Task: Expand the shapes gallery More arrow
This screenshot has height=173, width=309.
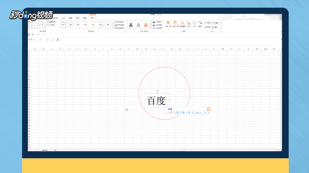Action: (x=45, y=28)
